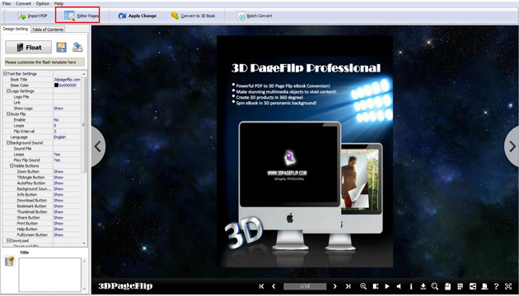Open the Editor Pages tool
This screenshot has width=519, height=296.
(x=77, y=16)
